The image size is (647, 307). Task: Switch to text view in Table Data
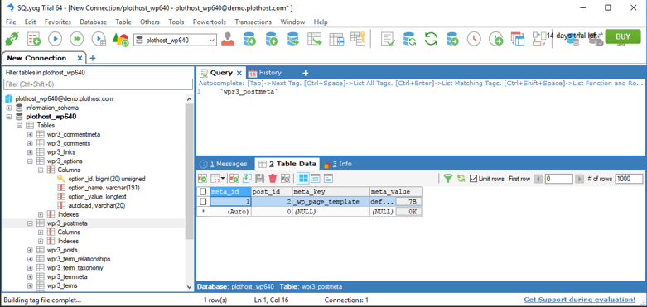[x=328, y=179]
